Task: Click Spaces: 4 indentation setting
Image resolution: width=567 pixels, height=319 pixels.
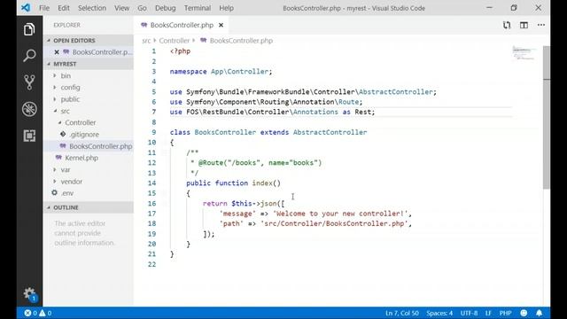Action: tap(439, 313)
